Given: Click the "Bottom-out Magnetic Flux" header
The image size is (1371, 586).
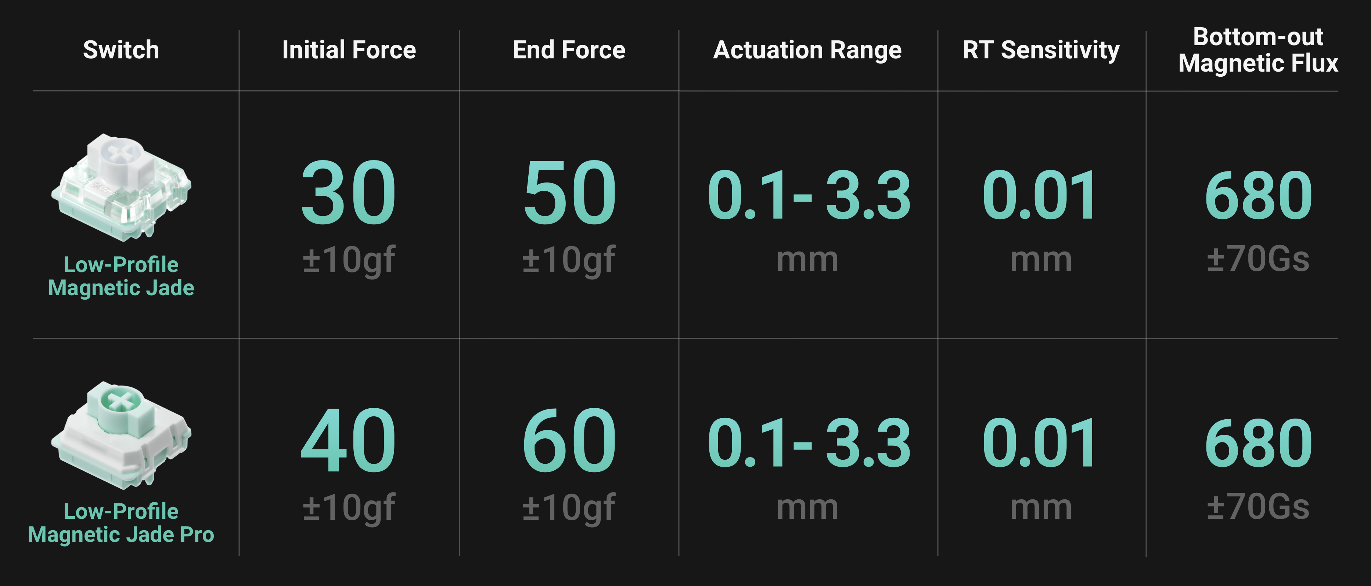Looking at the screenshot, I should point(1257,50).
